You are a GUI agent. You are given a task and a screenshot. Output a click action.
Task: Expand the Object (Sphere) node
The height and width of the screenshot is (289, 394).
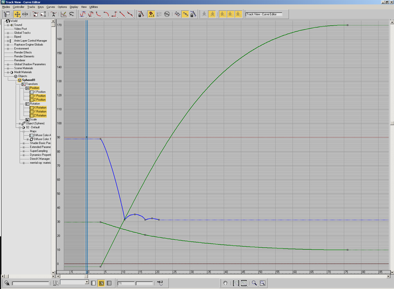pos(20,124)
